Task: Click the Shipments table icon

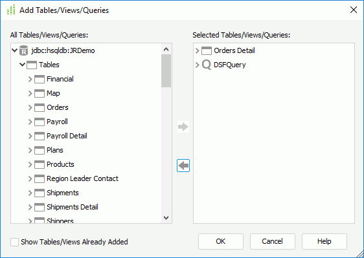Action: [x=40, y=193]
